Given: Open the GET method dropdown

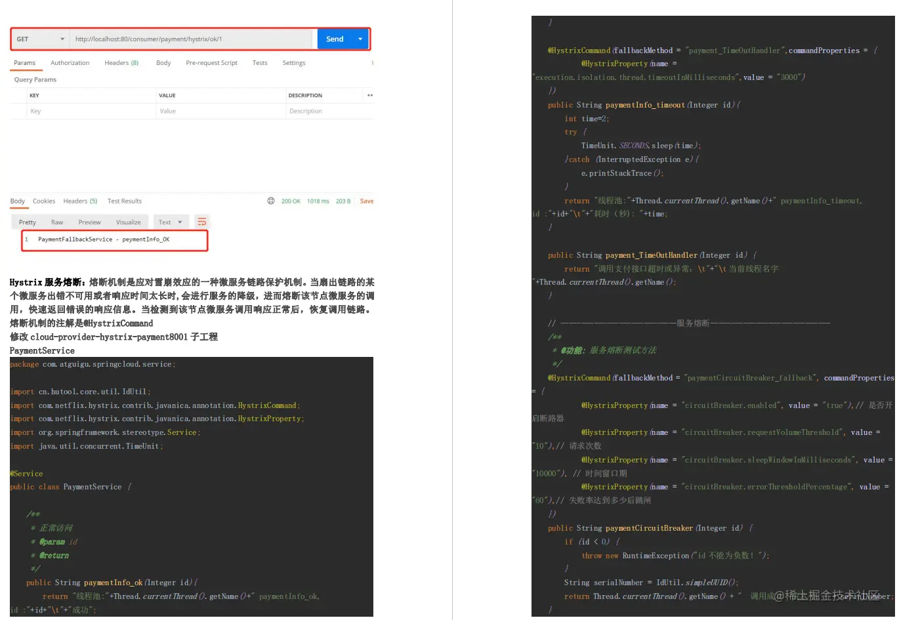Looking at the screenshot, I should [39, 39].
